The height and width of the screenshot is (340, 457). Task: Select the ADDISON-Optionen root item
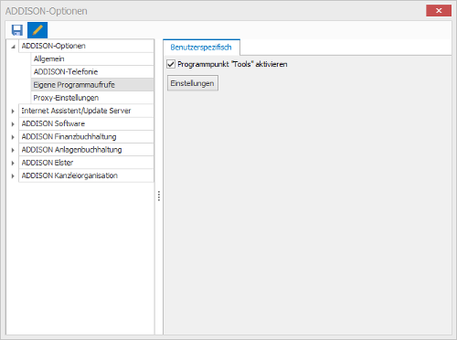tap(86, 46)
